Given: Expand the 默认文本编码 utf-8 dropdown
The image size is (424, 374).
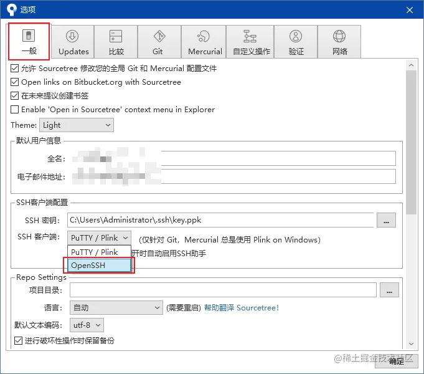Looking at the screenshot, I should [x=87, y=325].
